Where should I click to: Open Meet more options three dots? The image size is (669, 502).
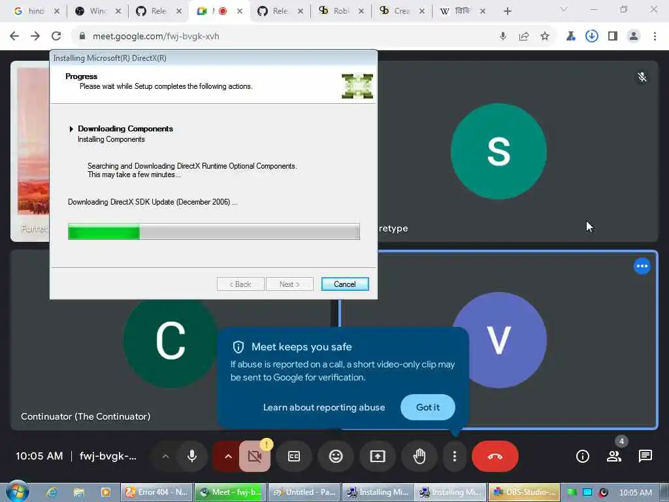455,456
